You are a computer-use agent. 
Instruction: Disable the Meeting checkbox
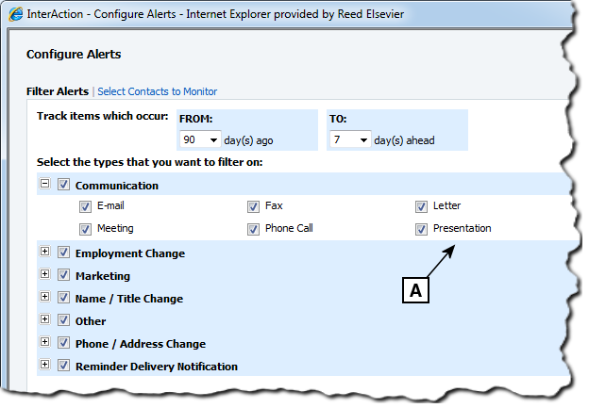tap(85, 229)
